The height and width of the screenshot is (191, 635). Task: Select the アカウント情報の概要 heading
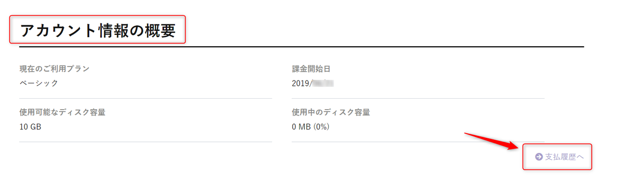click(x=98, y=31)
